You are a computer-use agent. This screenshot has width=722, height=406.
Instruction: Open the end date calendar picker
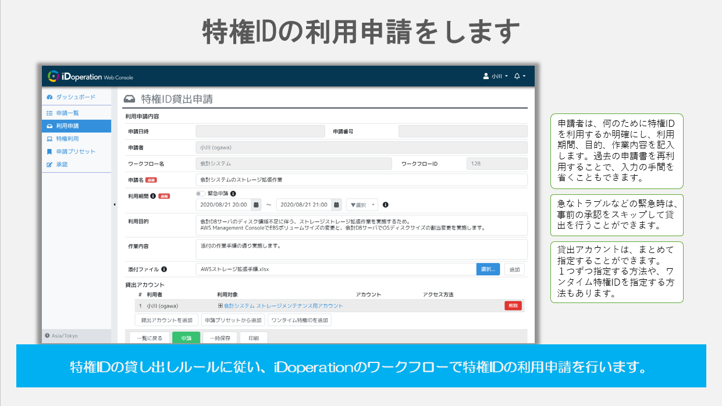(336, 205)
